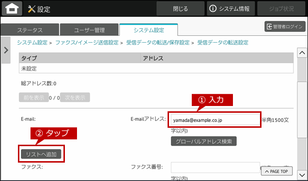Click the scroll up arrow
308x181 pixels.
[302, 53]
